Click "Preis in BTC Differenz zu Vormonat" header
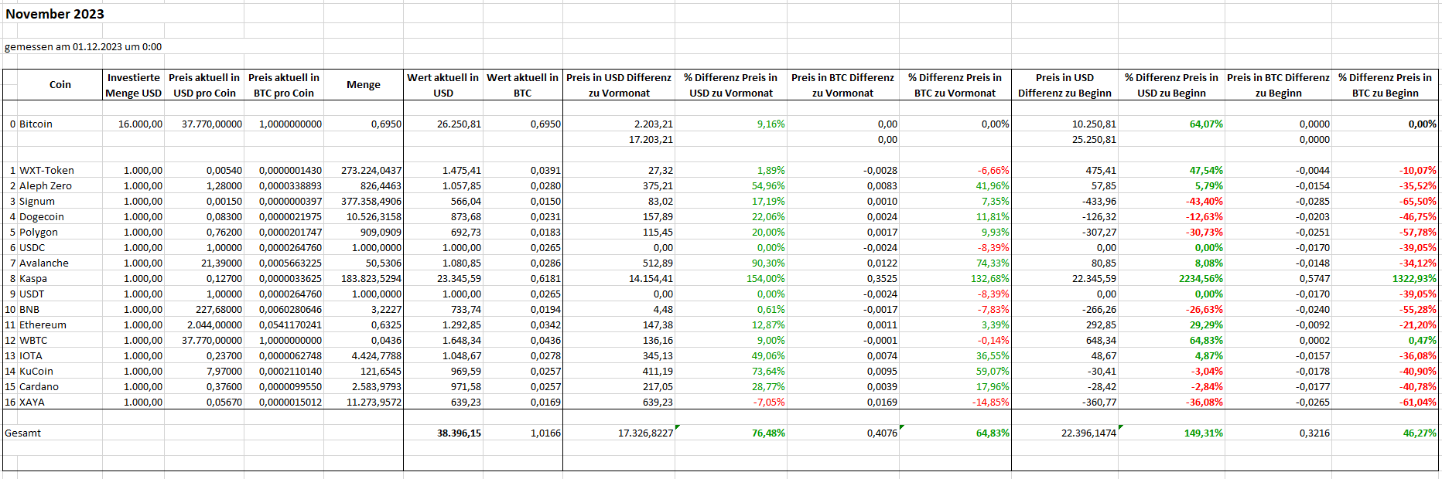The width and height of the screenshot is (1442, 479). (x=842, y=85)
